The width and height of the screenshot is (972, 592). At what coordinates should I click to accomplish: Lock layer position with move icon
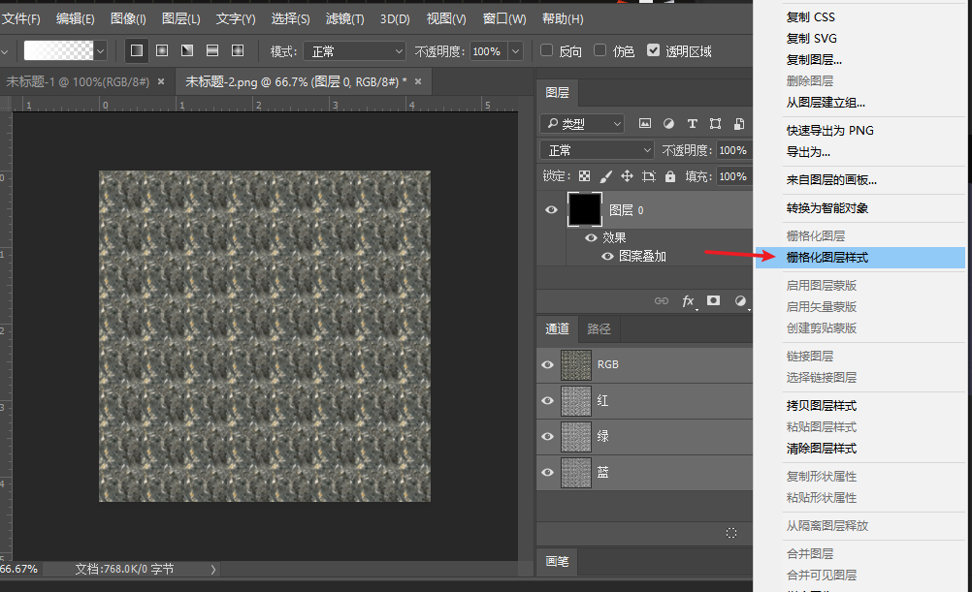pos(628,176)
